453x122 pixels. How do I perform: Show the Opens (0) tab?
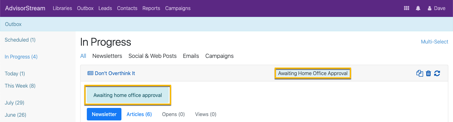click(173, 114)
